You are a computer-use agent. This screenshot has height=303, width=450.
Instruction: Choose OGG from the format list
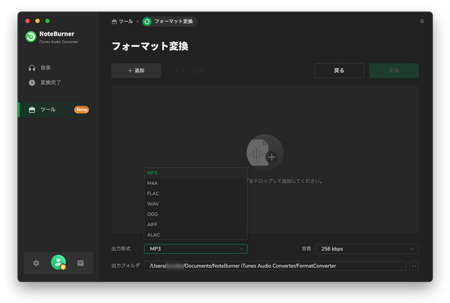195,214
